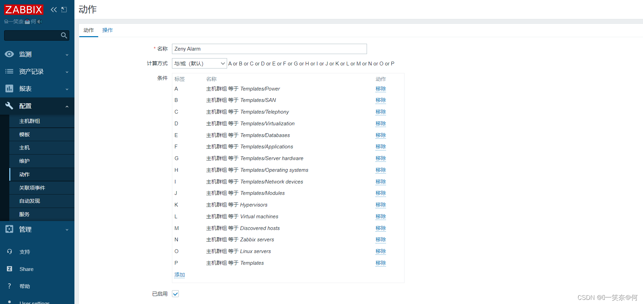Viewport: 643px width, 304px height.
Task: Click the 名称 field containing Zeny Alarm
Action: click(x=269, y=49)
